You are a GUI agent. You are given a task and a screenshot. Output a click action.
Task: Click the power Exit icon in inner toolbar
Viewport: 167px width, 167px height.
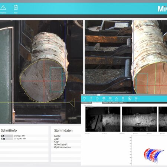click(x=84, y=98)
